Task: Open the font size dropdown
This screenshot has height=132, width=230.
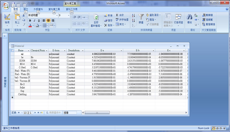Action: point(68,16)
